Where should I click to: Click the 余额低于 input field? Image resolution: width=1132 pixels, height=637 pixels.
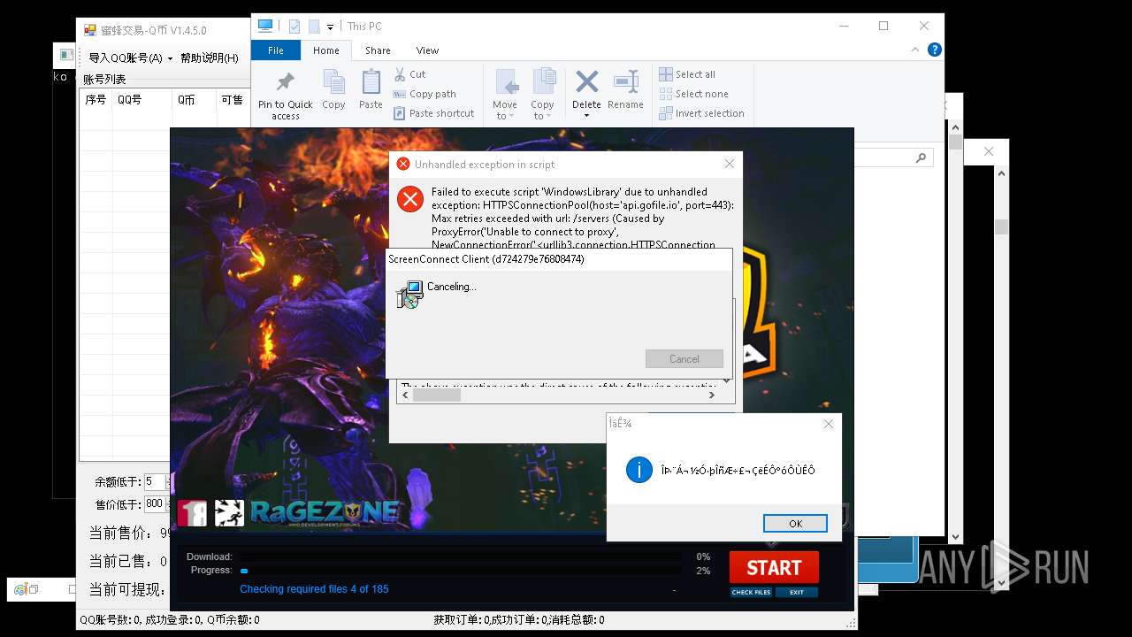point(156,482)
